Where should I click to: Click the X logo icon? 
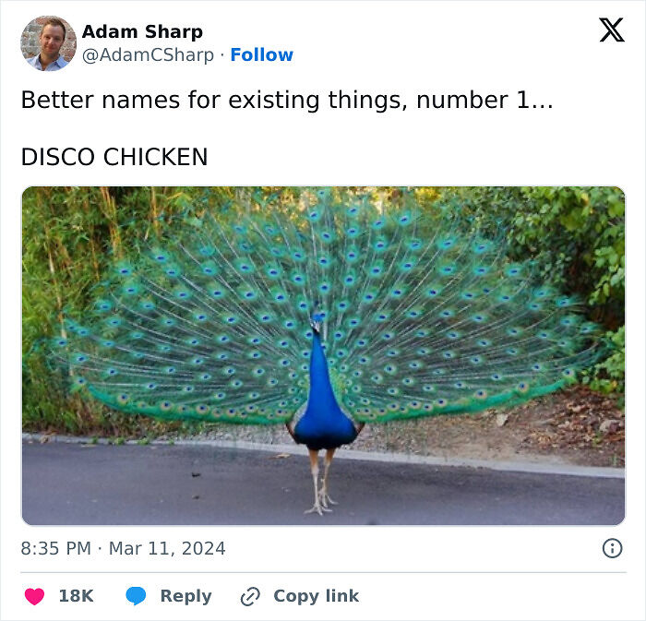612,30
